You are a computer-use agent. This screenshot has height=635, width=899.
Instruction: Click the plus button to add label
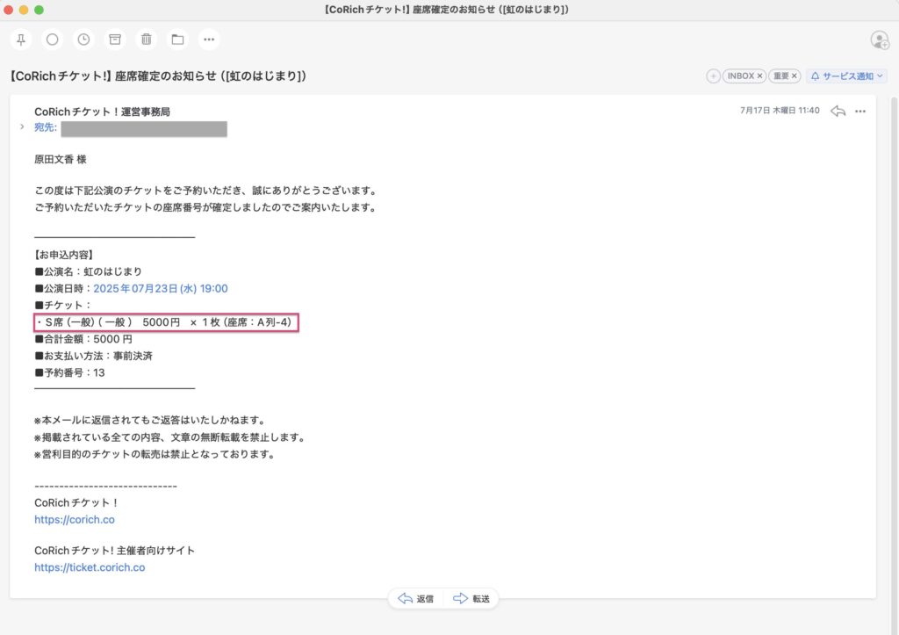713,76
